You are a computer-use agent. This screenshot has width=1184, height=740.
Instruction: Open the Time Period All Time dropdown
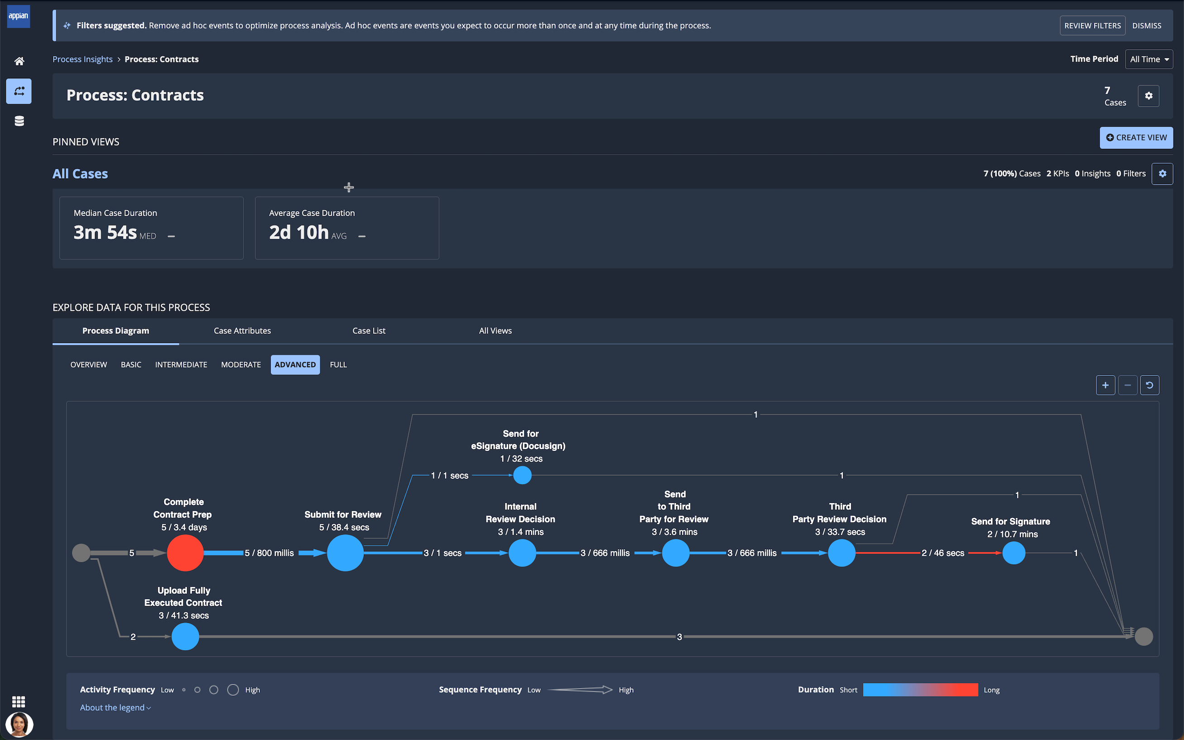(1148, 59)
